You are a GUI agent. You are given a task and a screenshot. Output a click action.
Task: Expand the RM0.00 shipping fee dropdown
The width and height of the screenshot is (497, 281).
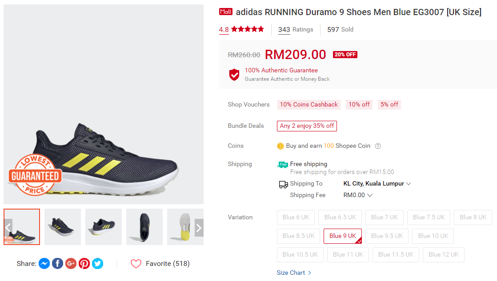pos(369,195)
